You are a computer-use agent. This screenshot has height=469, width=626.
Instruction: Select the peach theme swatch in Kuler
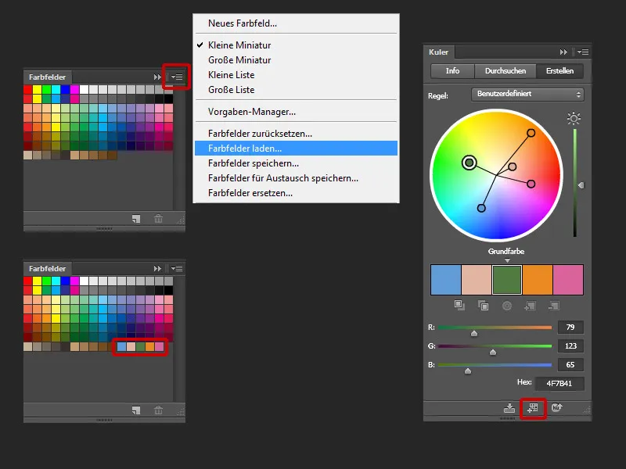click(x=477, y=280)
